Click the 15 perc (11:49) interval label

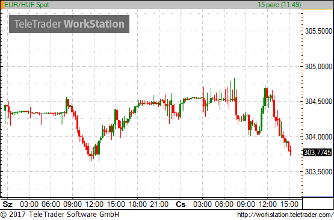click(279, 5)
